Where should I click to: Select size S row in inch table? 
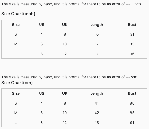click(x=74, y=34)
